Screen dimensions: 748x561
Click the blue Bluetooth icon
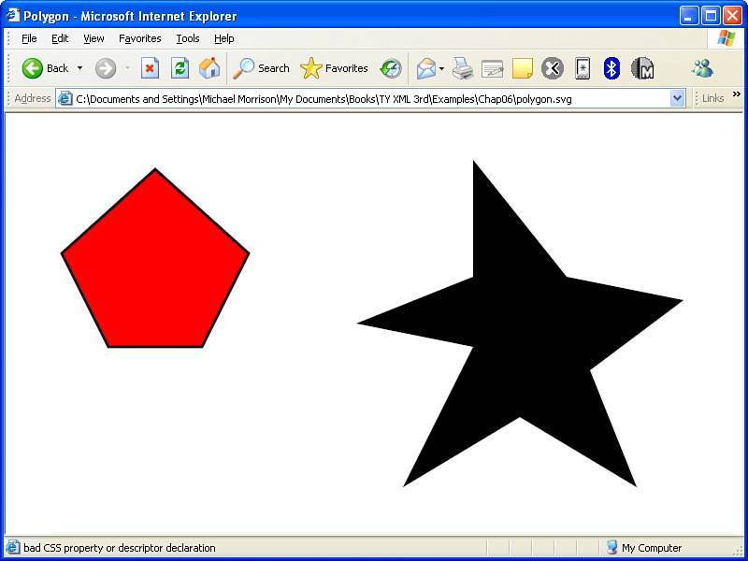pyautogui.click(x=611, y=68)
